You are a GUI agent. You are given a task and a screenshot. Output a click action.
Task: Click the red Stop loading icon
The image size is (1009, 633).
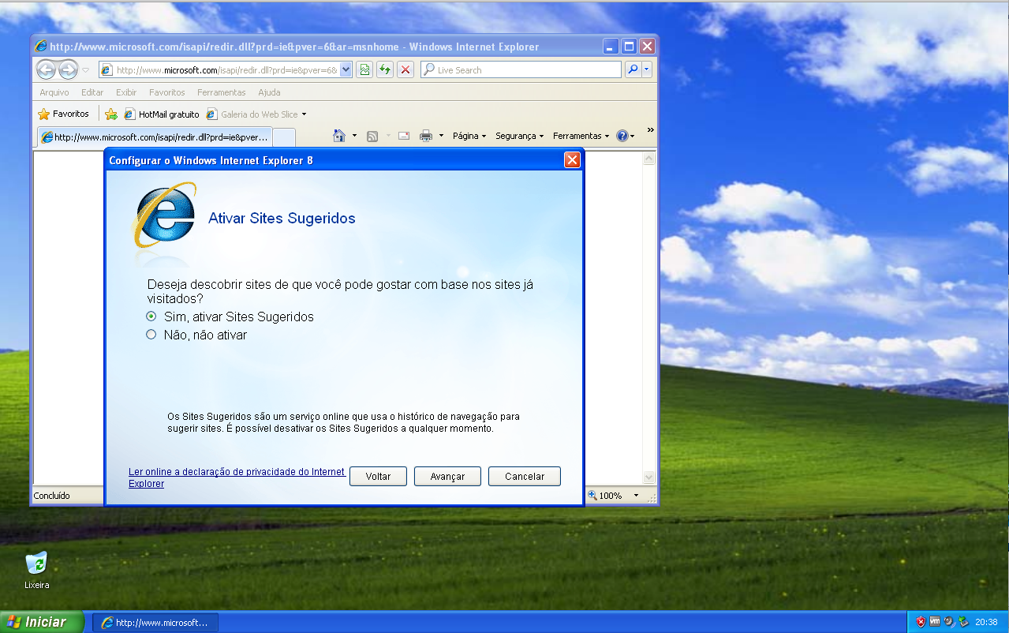[405, 69]
